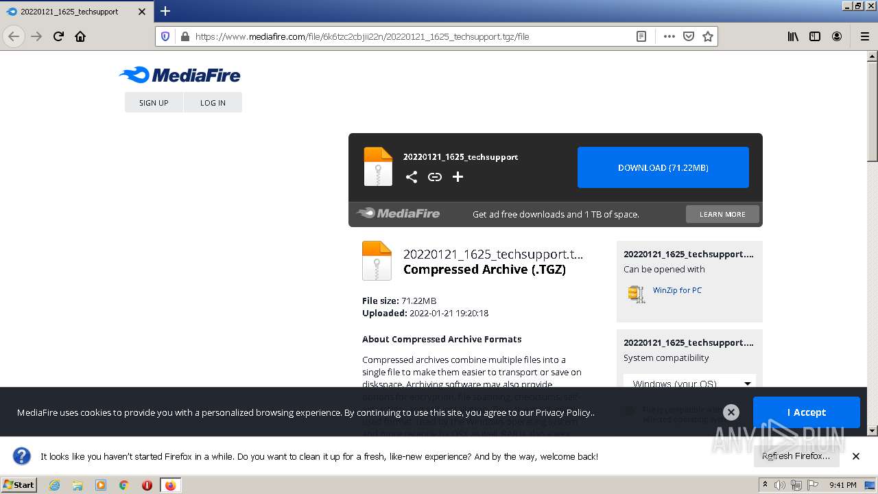Open the Windows Start menu

[x=19, y=485]
